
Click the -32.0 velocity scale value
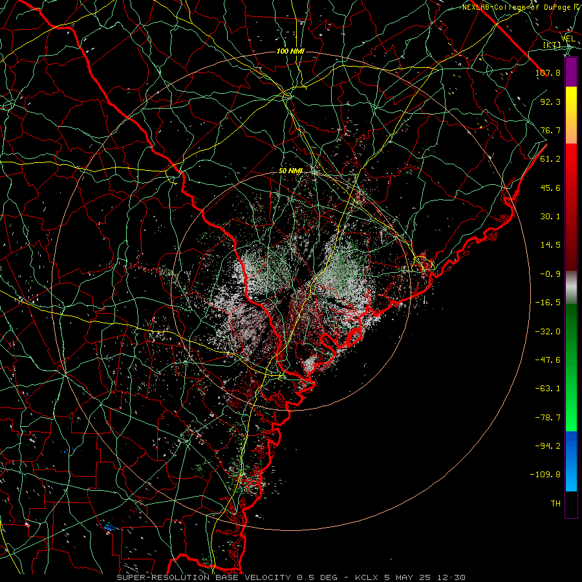(548, 332)
